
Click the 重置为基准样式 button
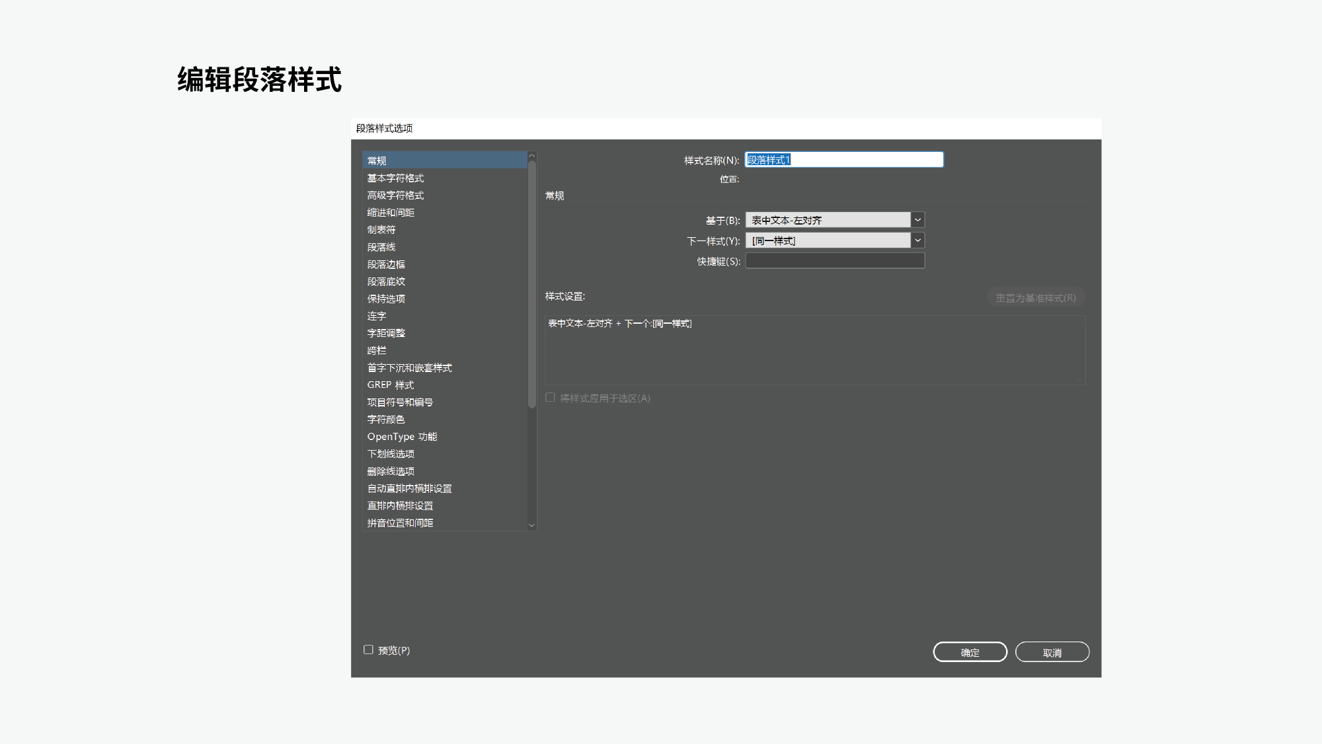click(x=1036, y=298)
